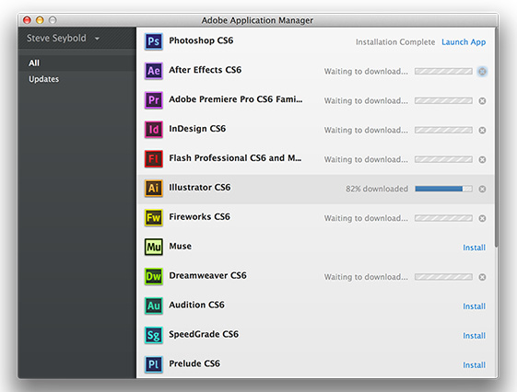The image size is (517, 392).
Task: Install Audition CS6
Action: 474,306
